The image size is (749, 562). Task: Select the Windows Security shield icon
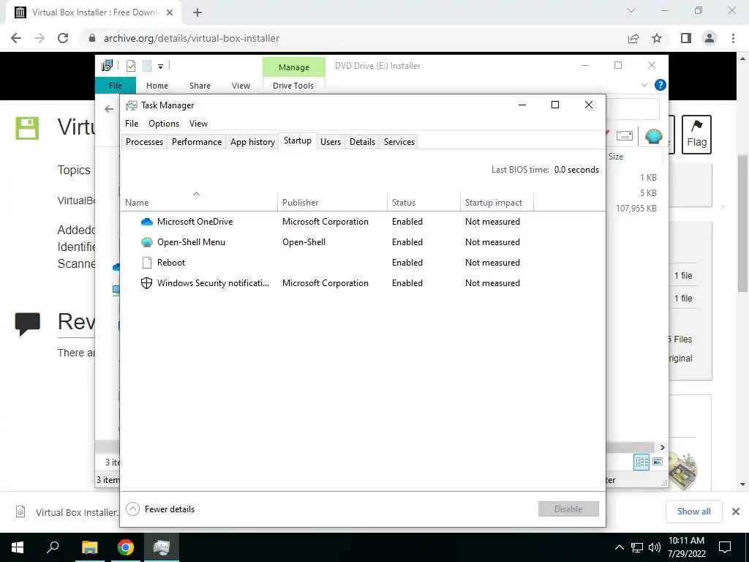pyautogui.click(x=146, y=283)
